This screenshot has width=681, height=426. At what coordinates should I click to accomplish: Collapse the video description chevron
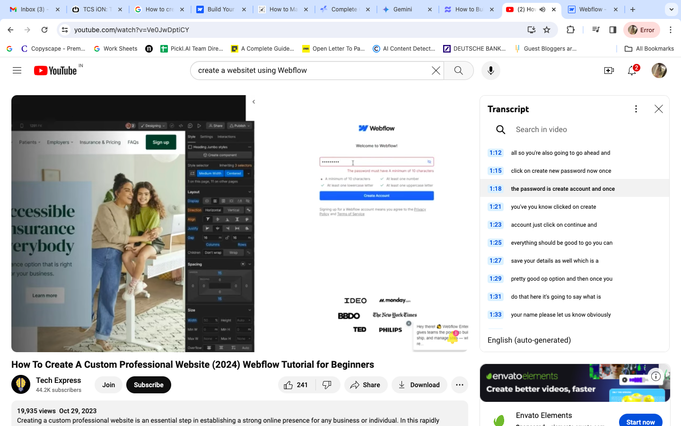[x=253, y=101]
